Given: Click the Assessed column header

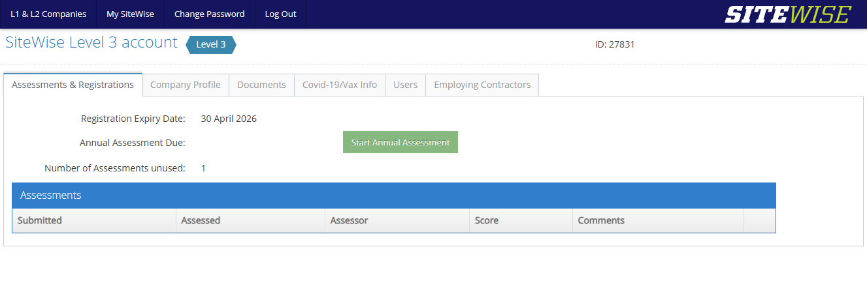Looking at the screenshot, I should coord(201,220).
